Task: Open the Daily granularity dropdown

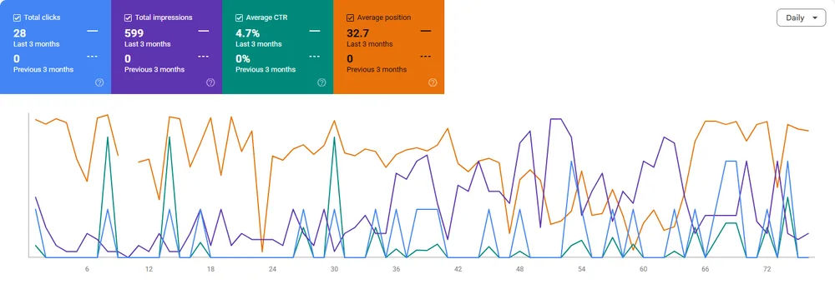Action: [801, 17]
